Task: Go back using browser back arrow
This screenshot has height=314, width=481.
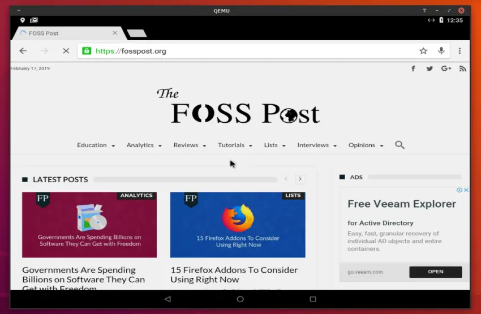Action: click(x=23, y=51)
